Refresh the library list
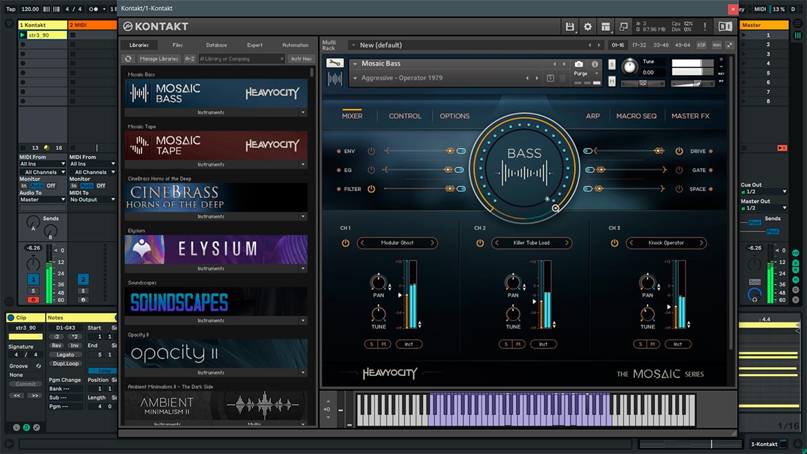 tap(129, 59)
